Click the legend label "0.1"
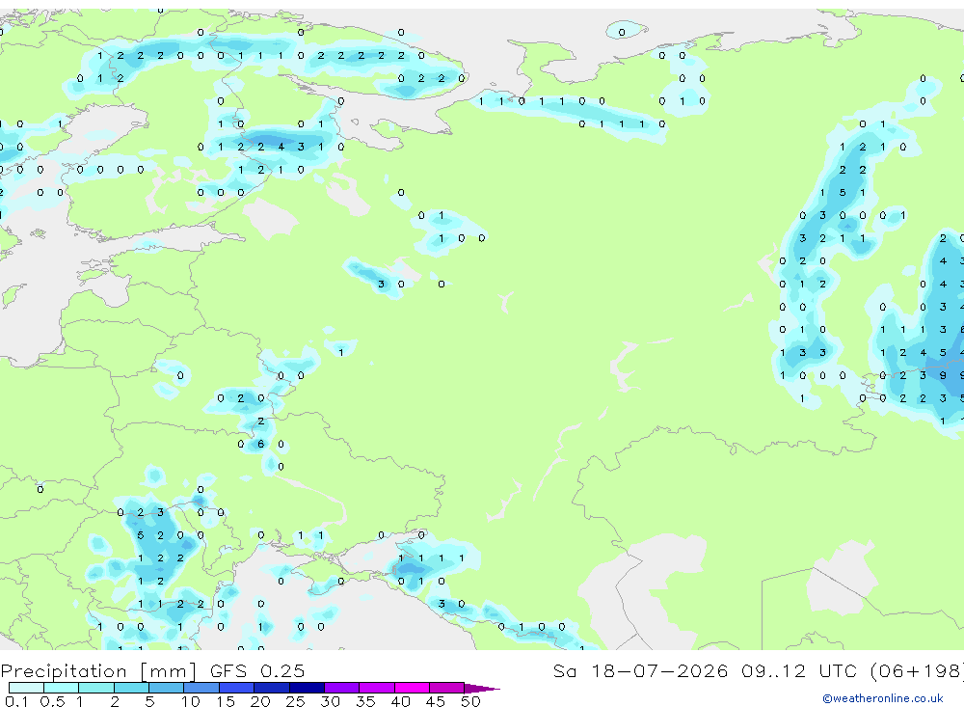 click(16, 701)
